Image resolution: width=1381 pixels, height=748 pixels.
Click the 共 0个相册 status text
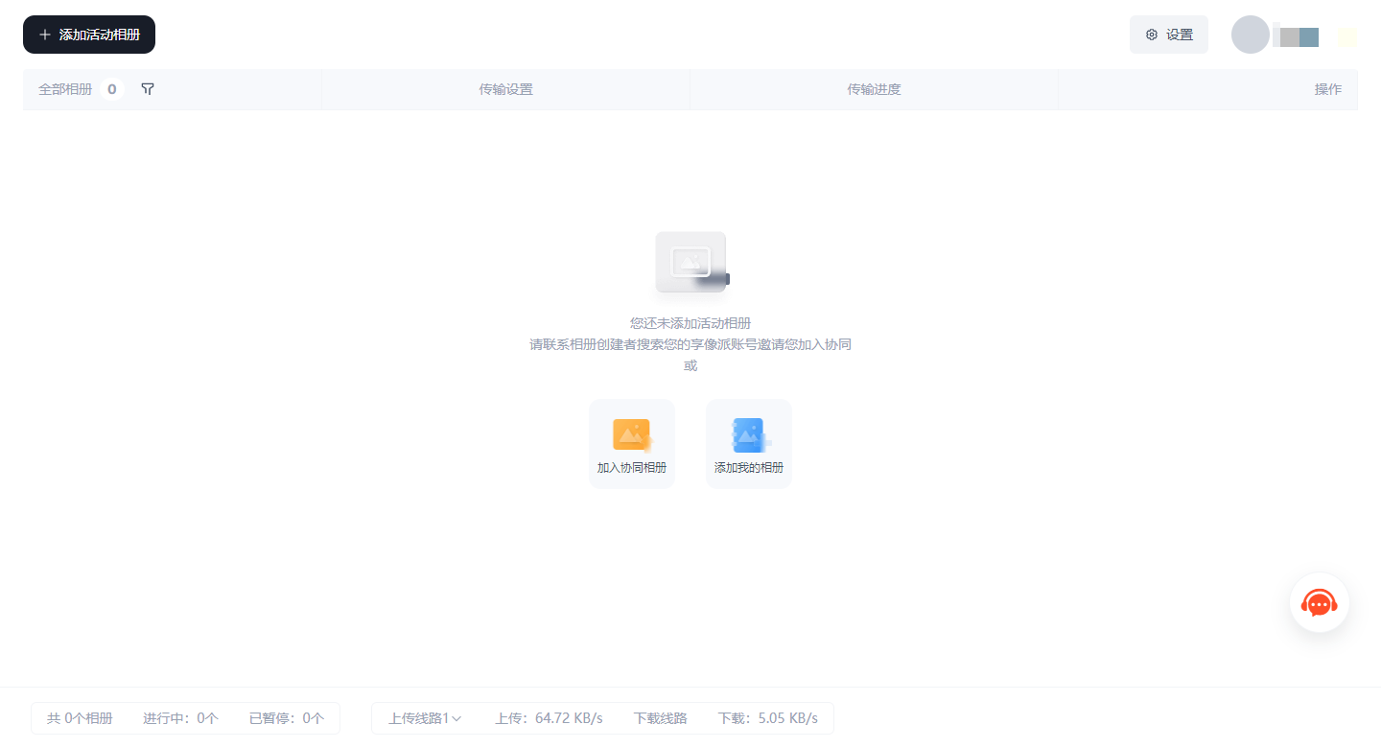pos(80,718)
